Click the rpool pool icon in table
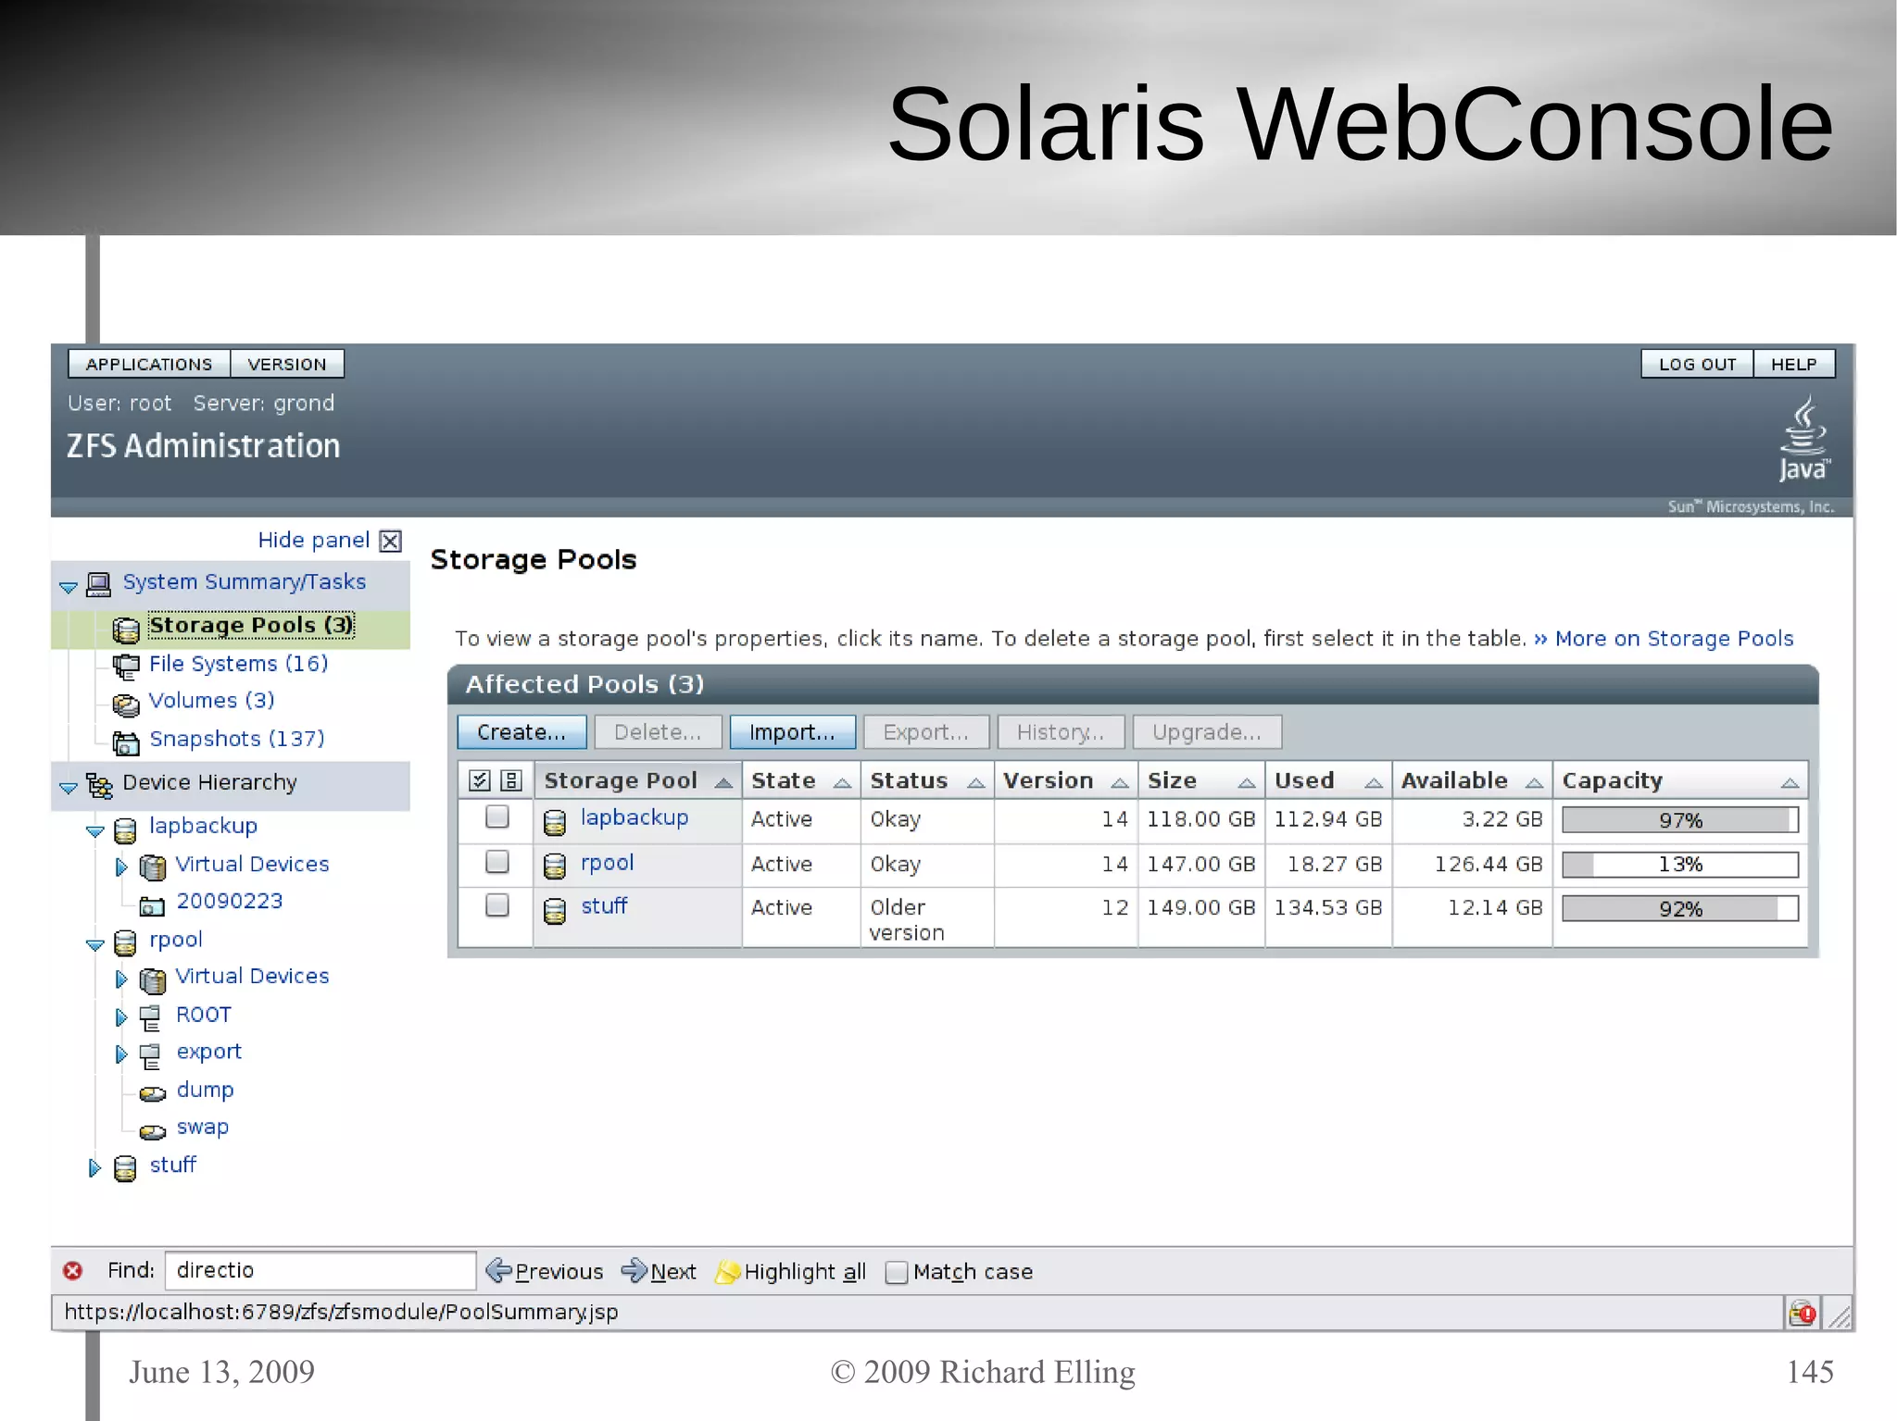The image size is (1897, 1421). click(555, 866)
